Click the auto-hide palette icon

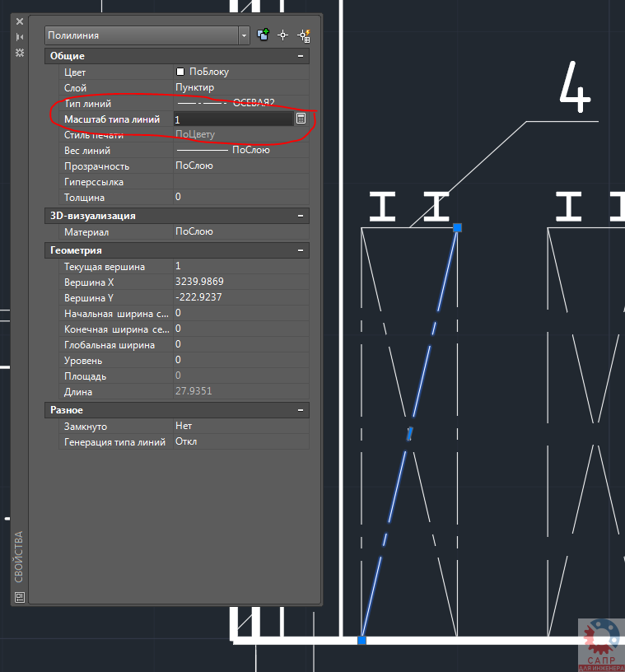click(x=20, y=37)
